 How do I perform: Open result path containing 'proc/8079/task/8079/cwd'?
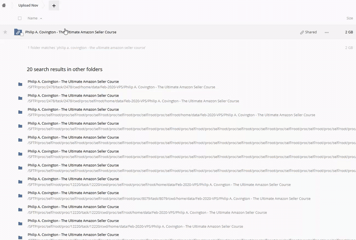pos(169,199)
